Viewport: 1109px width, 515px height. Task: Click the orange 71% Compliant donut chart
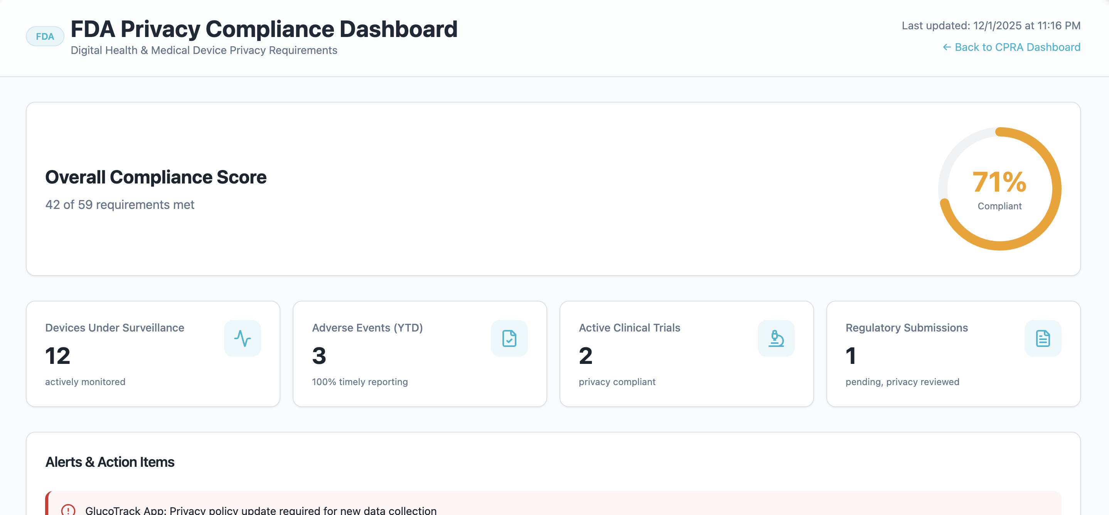point(999,189)
